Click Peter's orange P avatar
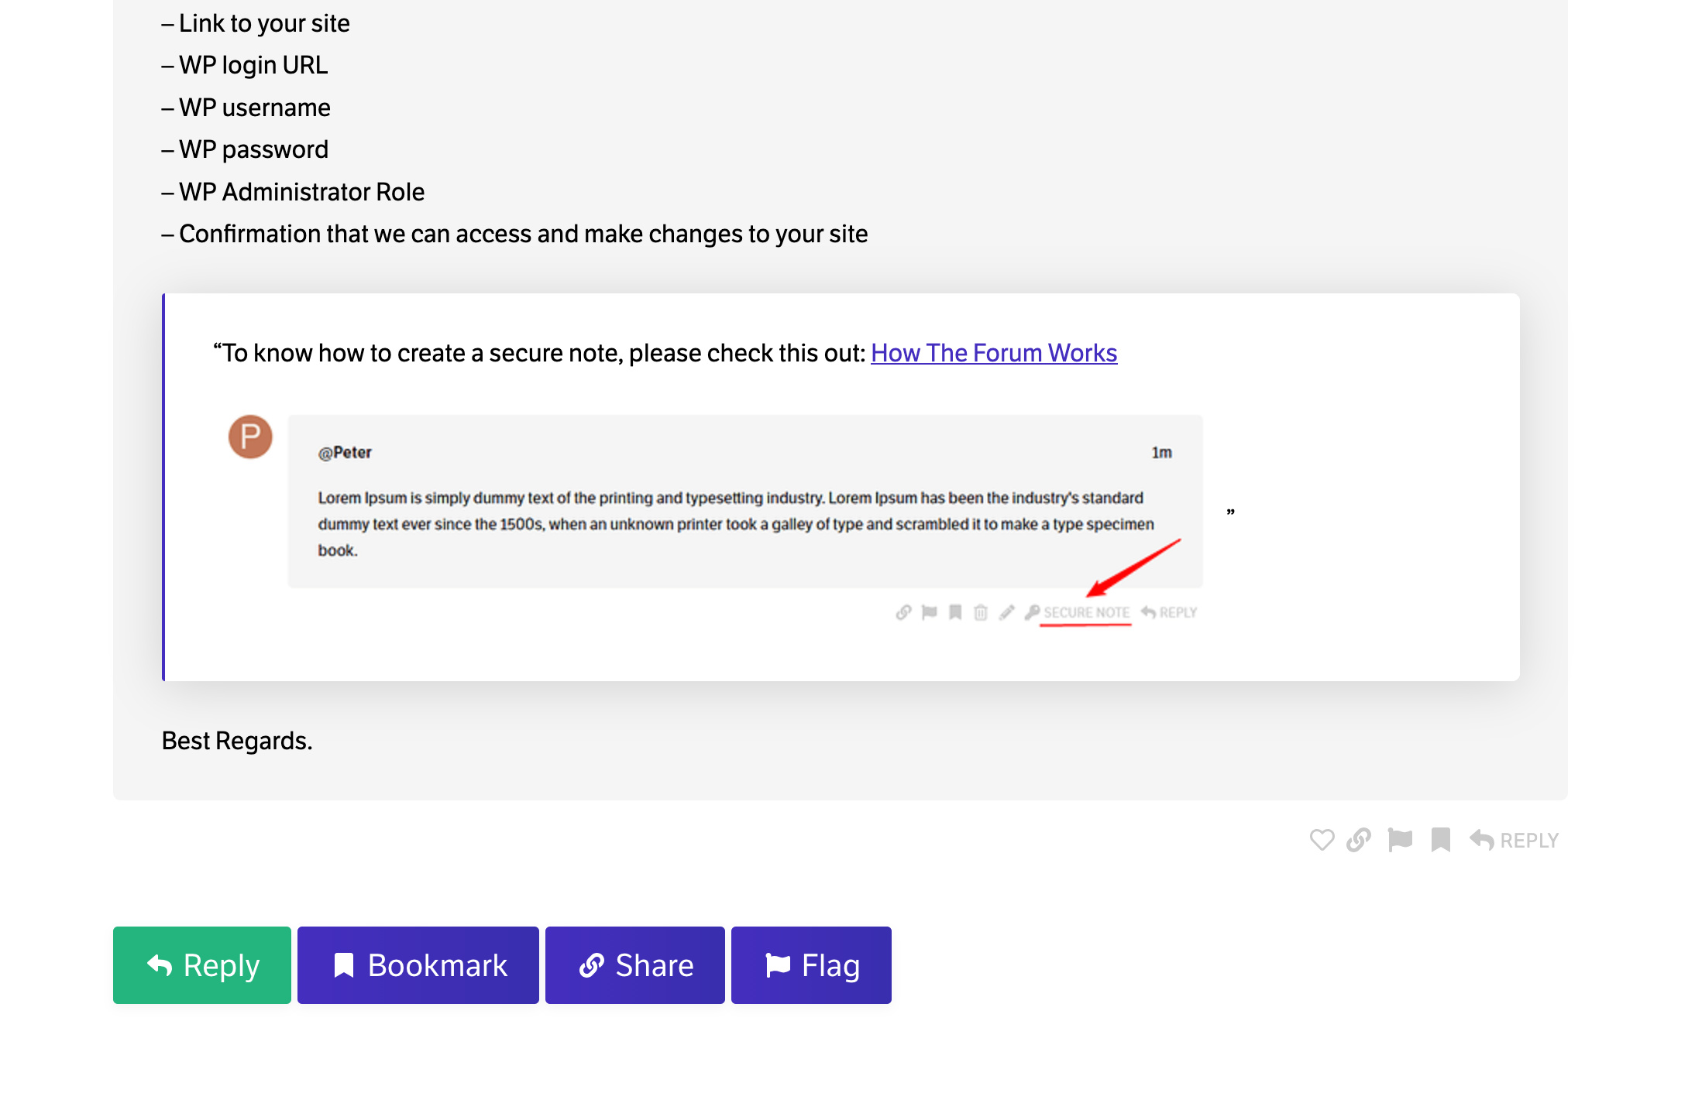The width and height of the screenshot is (1695, 1110). (x=250, y=437)
